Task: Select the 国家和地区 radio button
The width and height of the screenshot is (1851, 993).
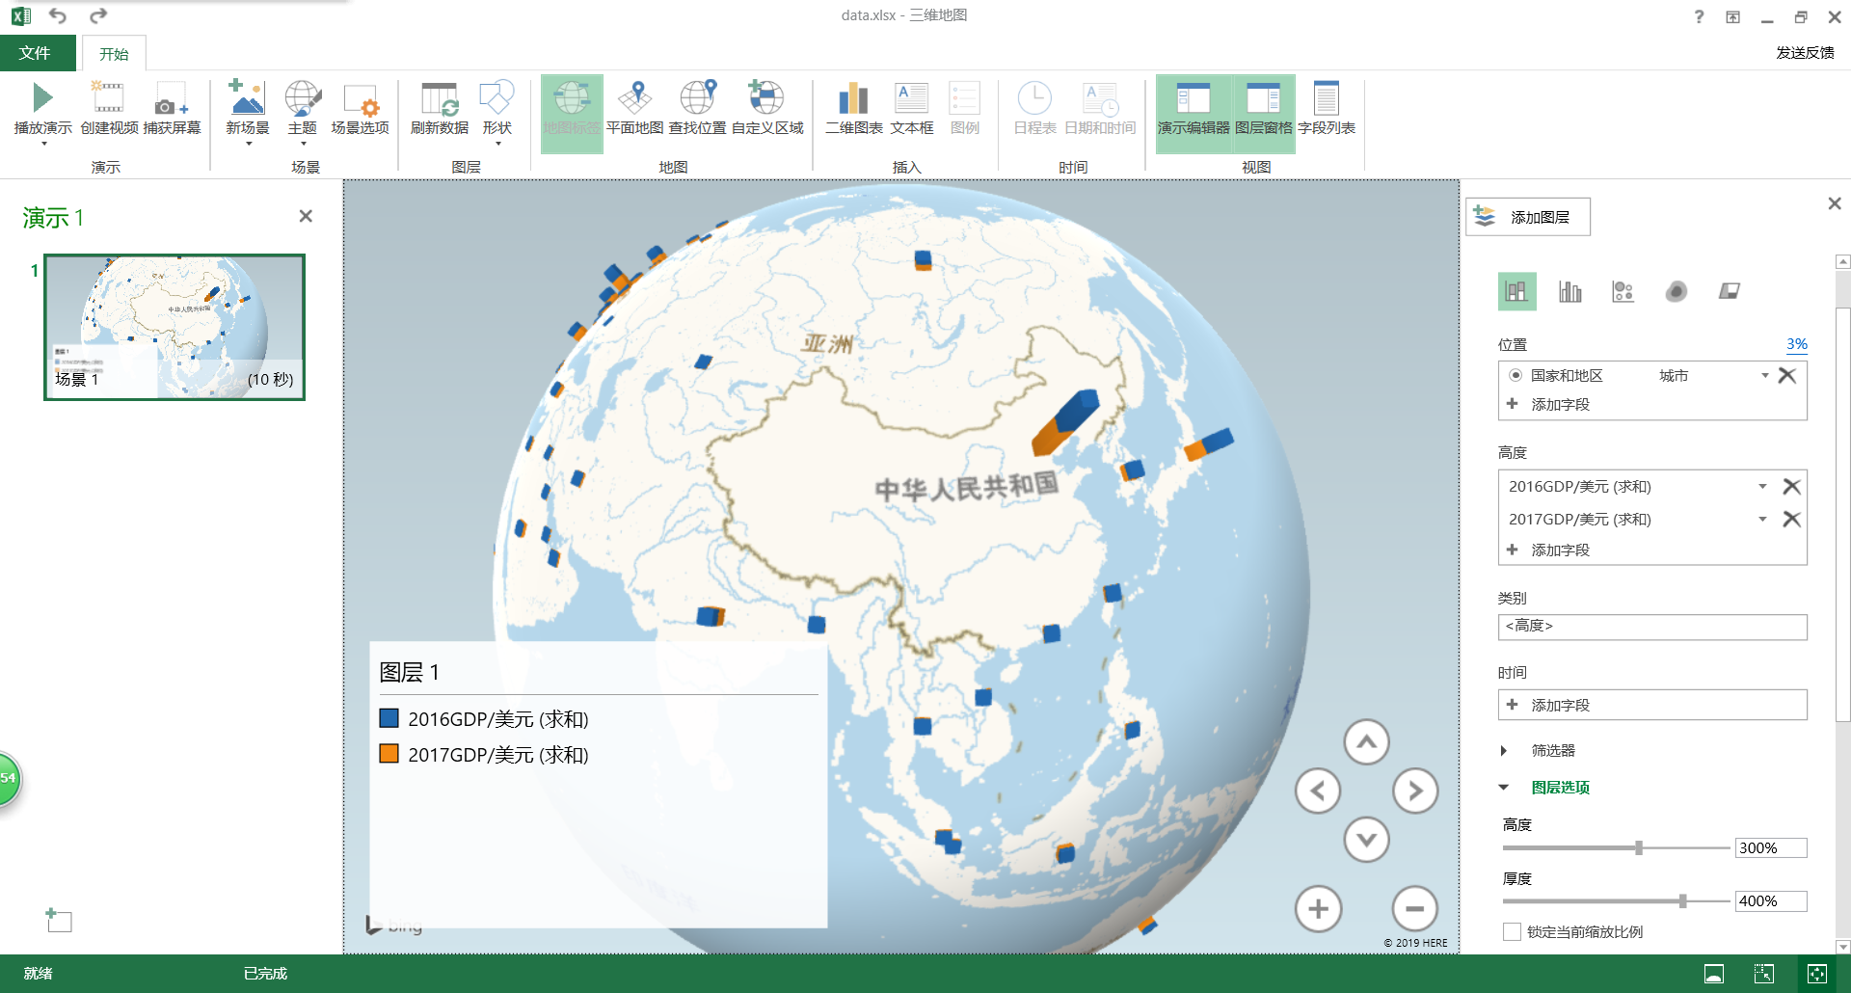Action: (x=1516, y=376)
